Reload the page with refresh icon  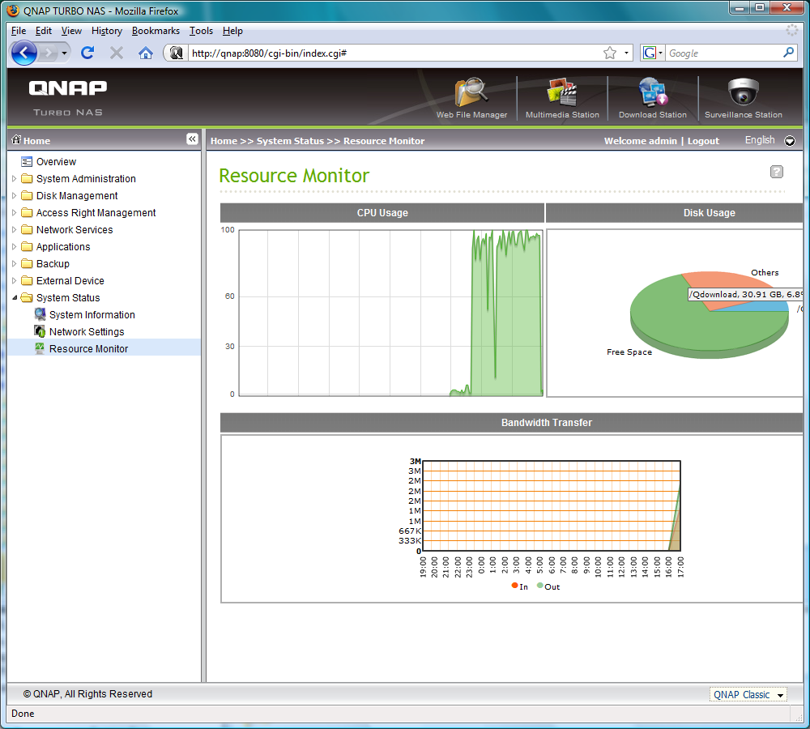coord(87,53)
